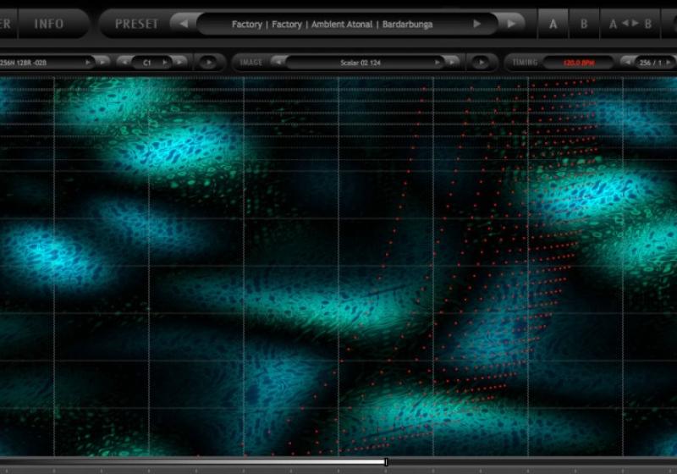Open the C1 note dropdown
677x474 pixels.
click(x=151, y=63)
